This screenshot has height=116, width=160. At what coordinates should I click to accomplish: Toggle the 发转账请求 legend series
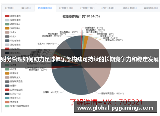(13, 20)
